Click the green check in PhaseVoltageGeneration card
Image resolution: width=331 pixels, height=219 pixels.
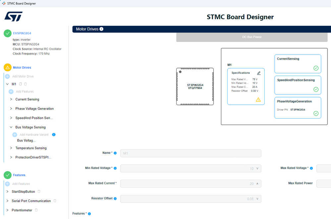tap(316, 113)
